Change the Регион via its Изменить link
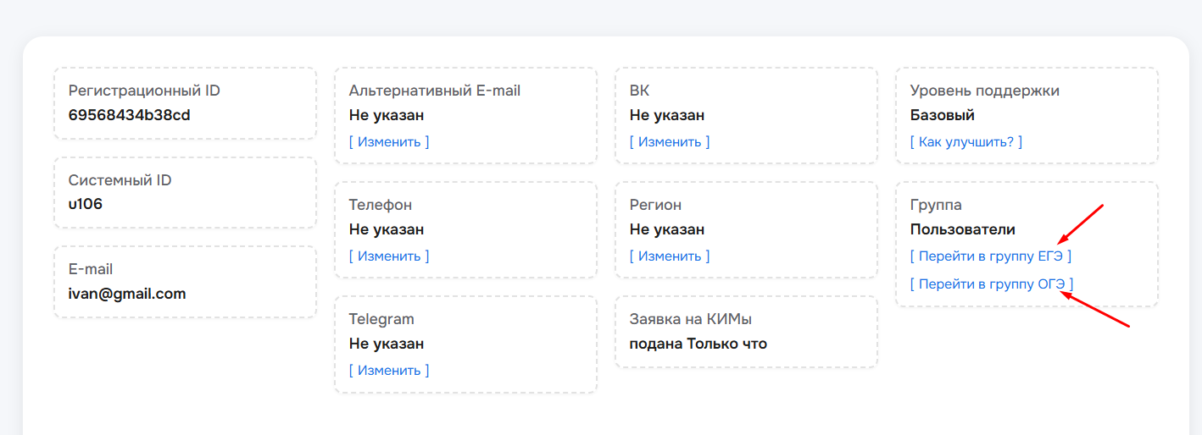This screenshot has height=435, width=1202. (x=670, y=256)
